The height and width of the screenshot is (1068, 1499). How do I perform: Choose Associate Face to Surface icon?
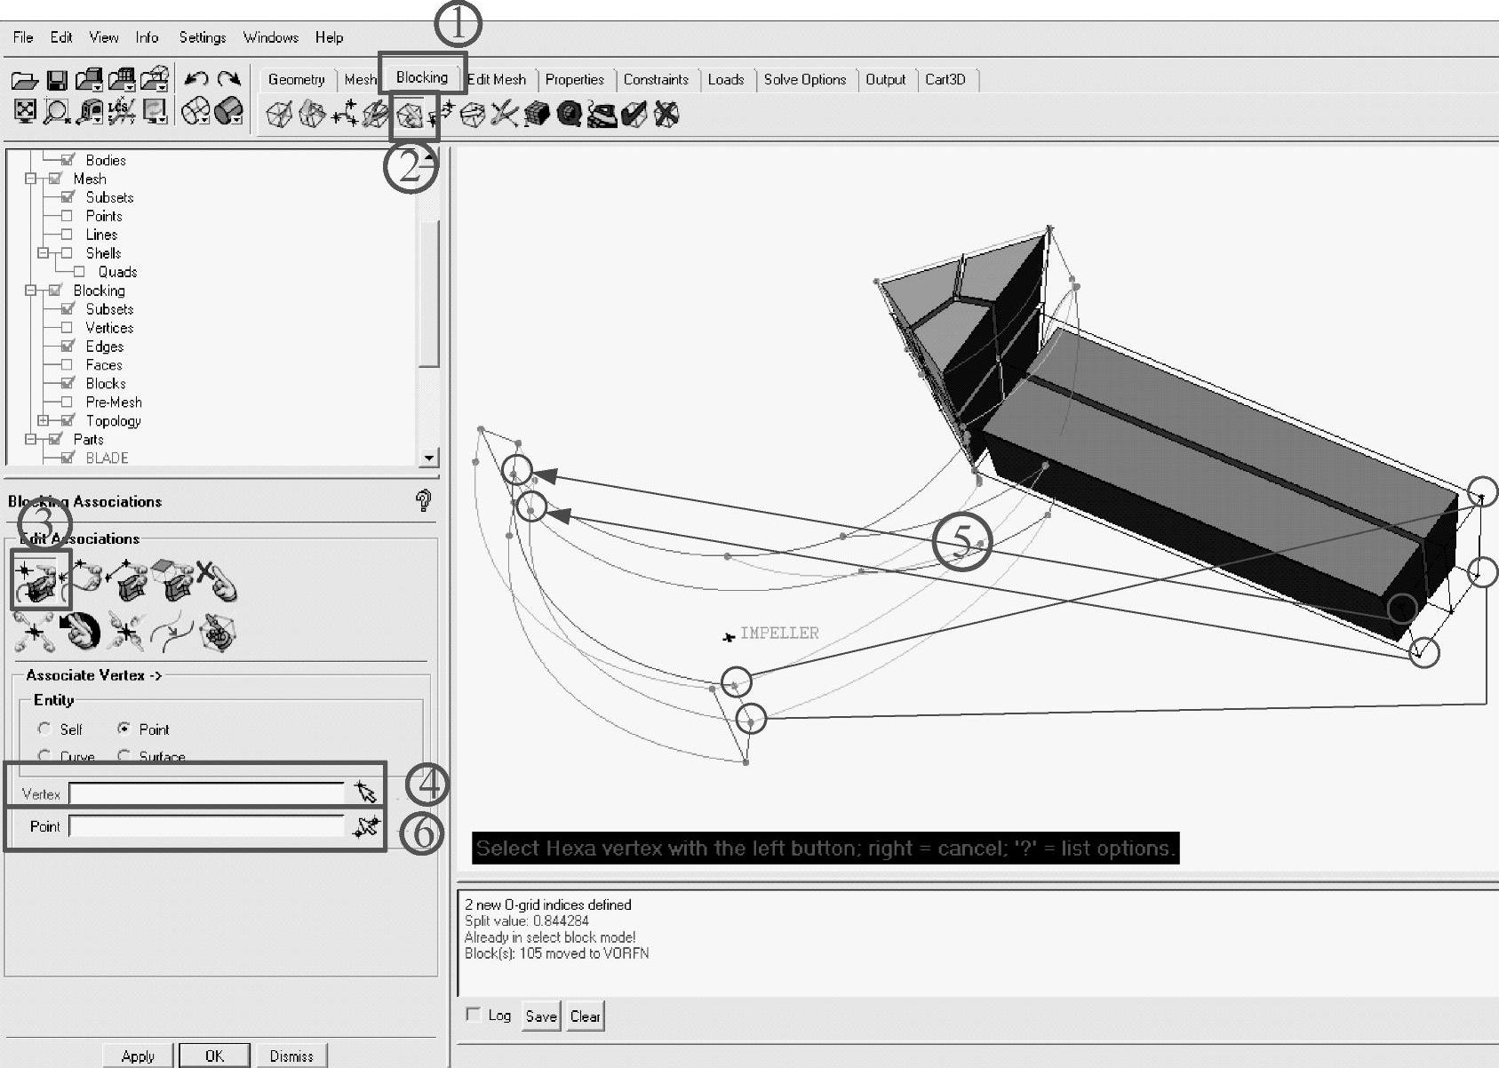(173, 579)
